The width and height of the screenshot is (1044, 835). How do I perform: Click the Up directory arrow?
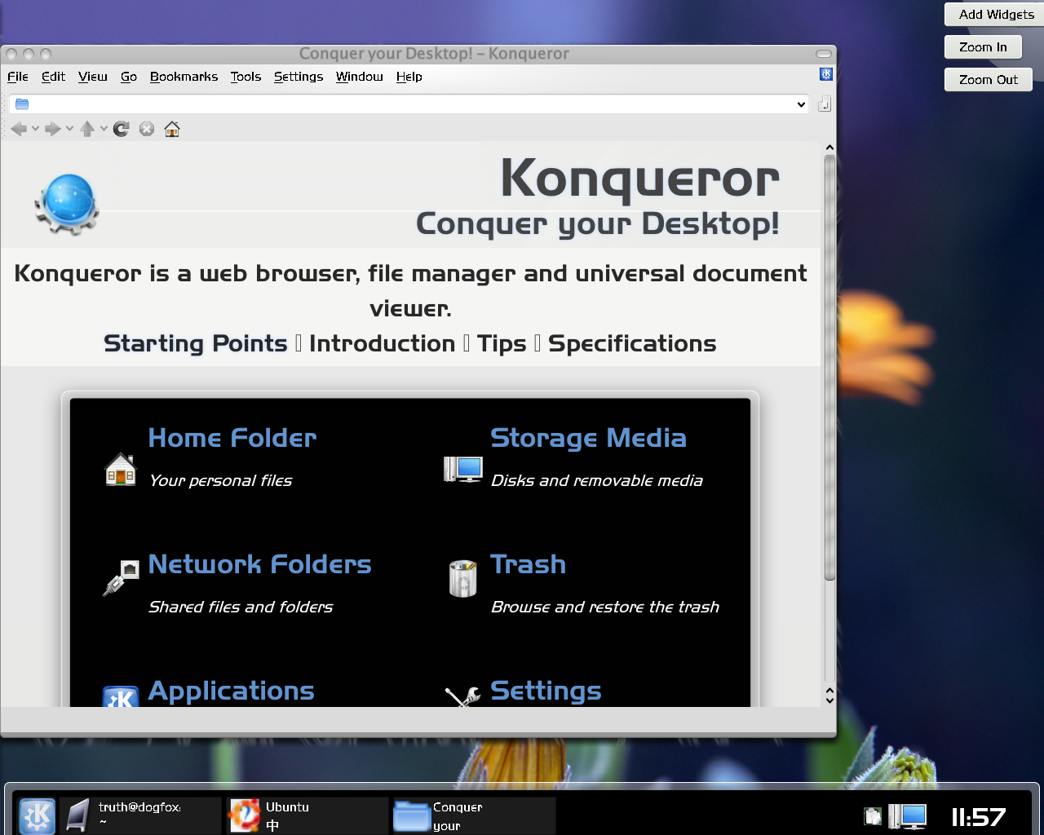[x=87, y=129]
